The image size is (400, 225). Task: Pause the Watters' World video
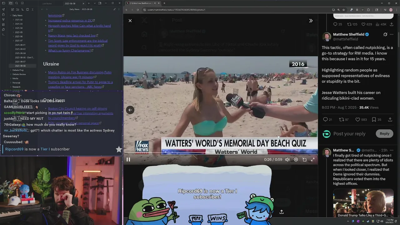coord(128,159)
